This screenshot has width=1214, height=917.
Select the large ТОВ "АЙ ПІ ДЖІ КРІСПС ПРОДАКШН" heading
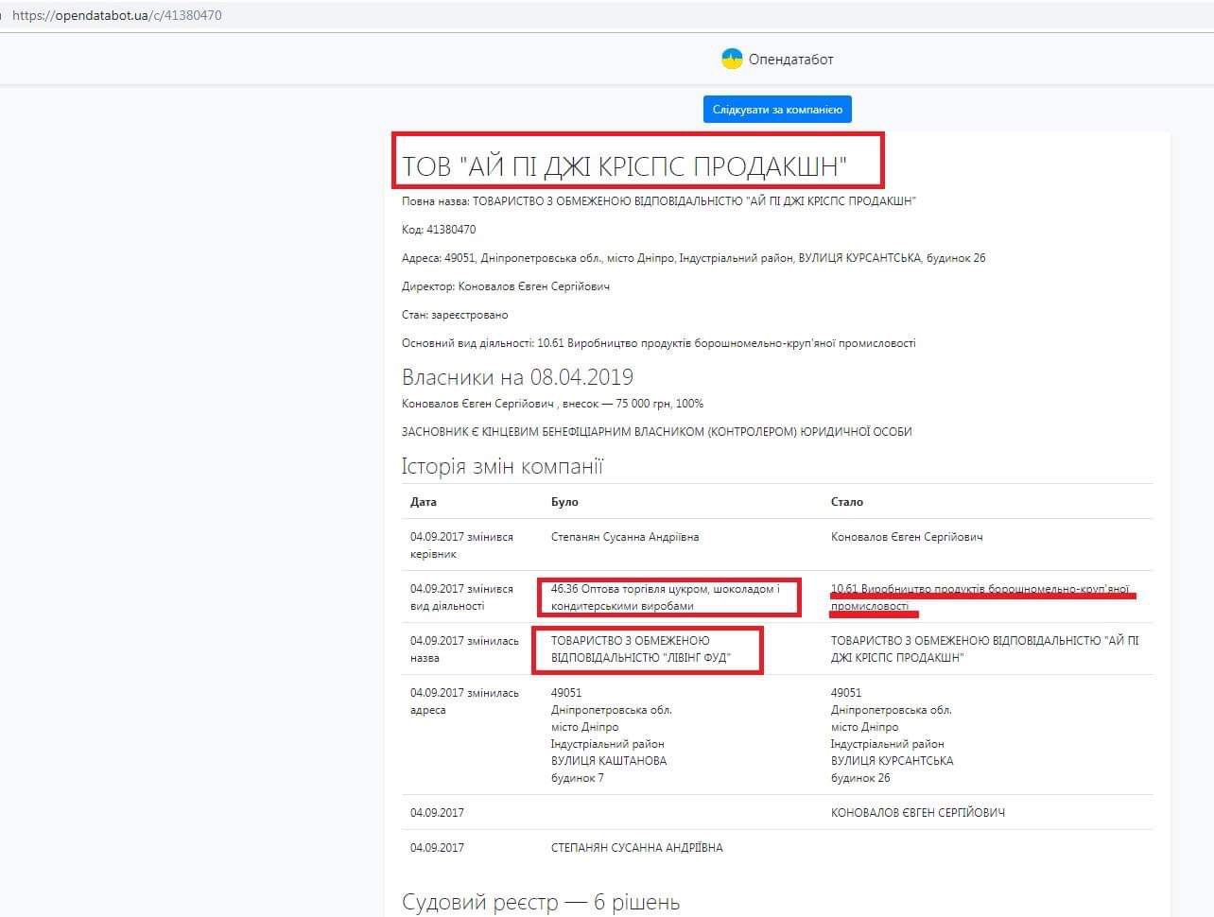click(624, 166)
